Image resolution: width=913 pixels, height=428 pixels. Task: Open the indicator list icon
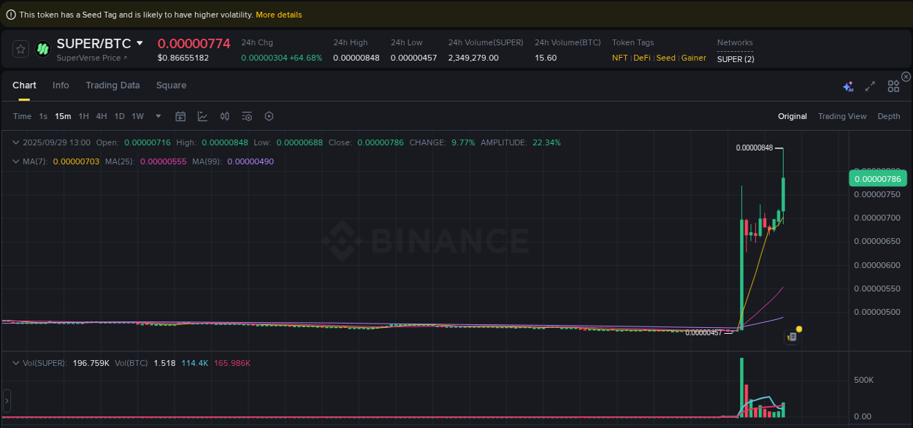tap(246, 116)
